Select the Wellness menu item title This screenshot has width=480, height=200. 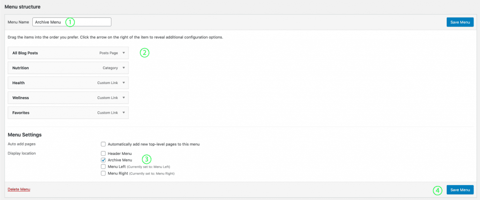click(x=21, y=98)
